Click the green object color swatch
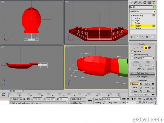The image size is (164, 123). [154, 7]
